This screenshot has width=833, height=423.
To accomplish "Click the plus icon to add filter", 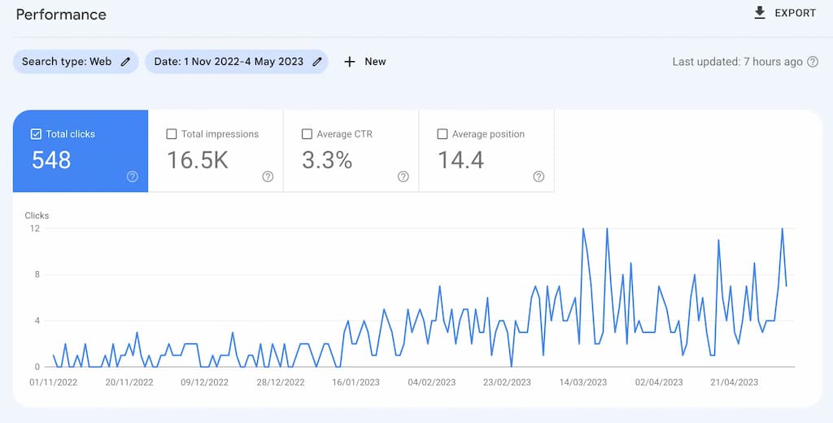I will point(350,62).
